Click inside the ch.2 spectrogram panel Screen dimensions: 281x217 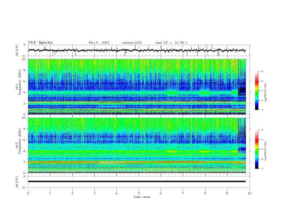point(137,145)
